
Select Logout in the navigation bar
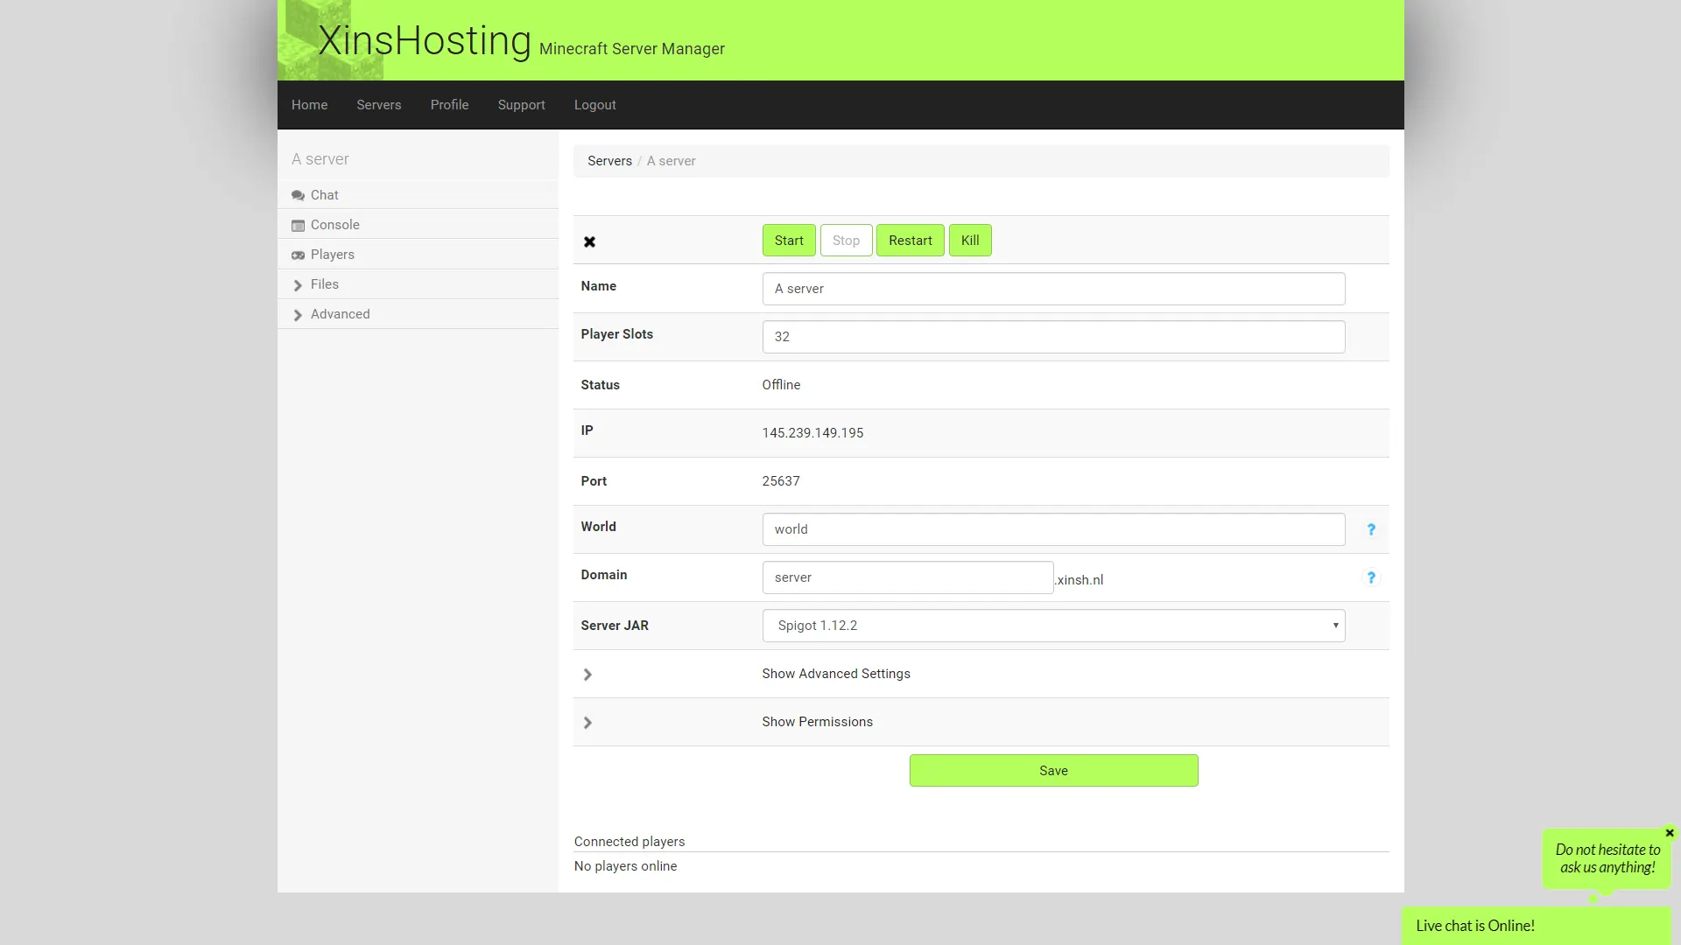click(594, 105)
